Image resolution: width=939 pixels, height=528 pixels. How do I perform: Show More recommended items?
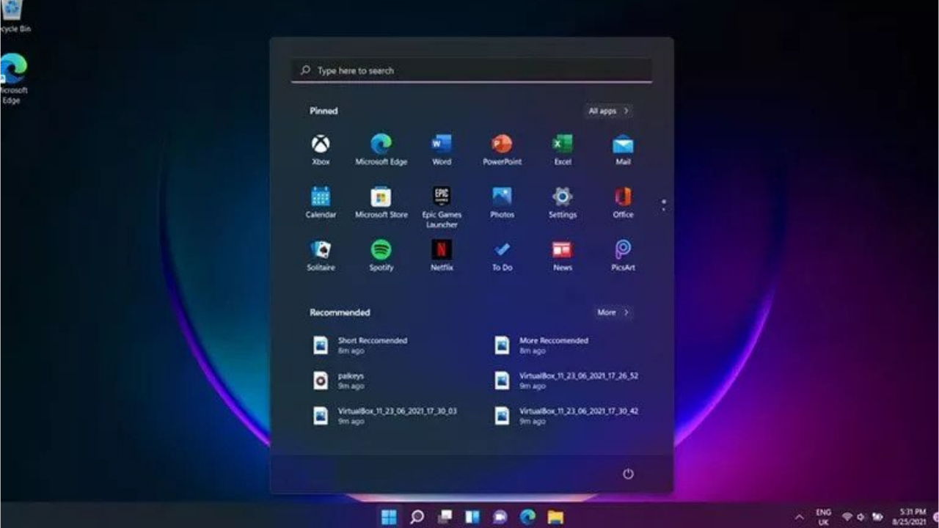pos(613,312)
